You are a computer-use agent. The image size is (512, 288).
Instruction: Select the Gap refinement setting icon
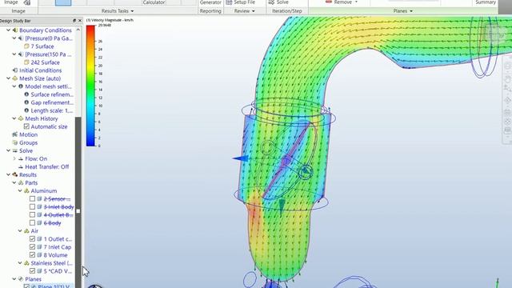[x=26, y=102]
